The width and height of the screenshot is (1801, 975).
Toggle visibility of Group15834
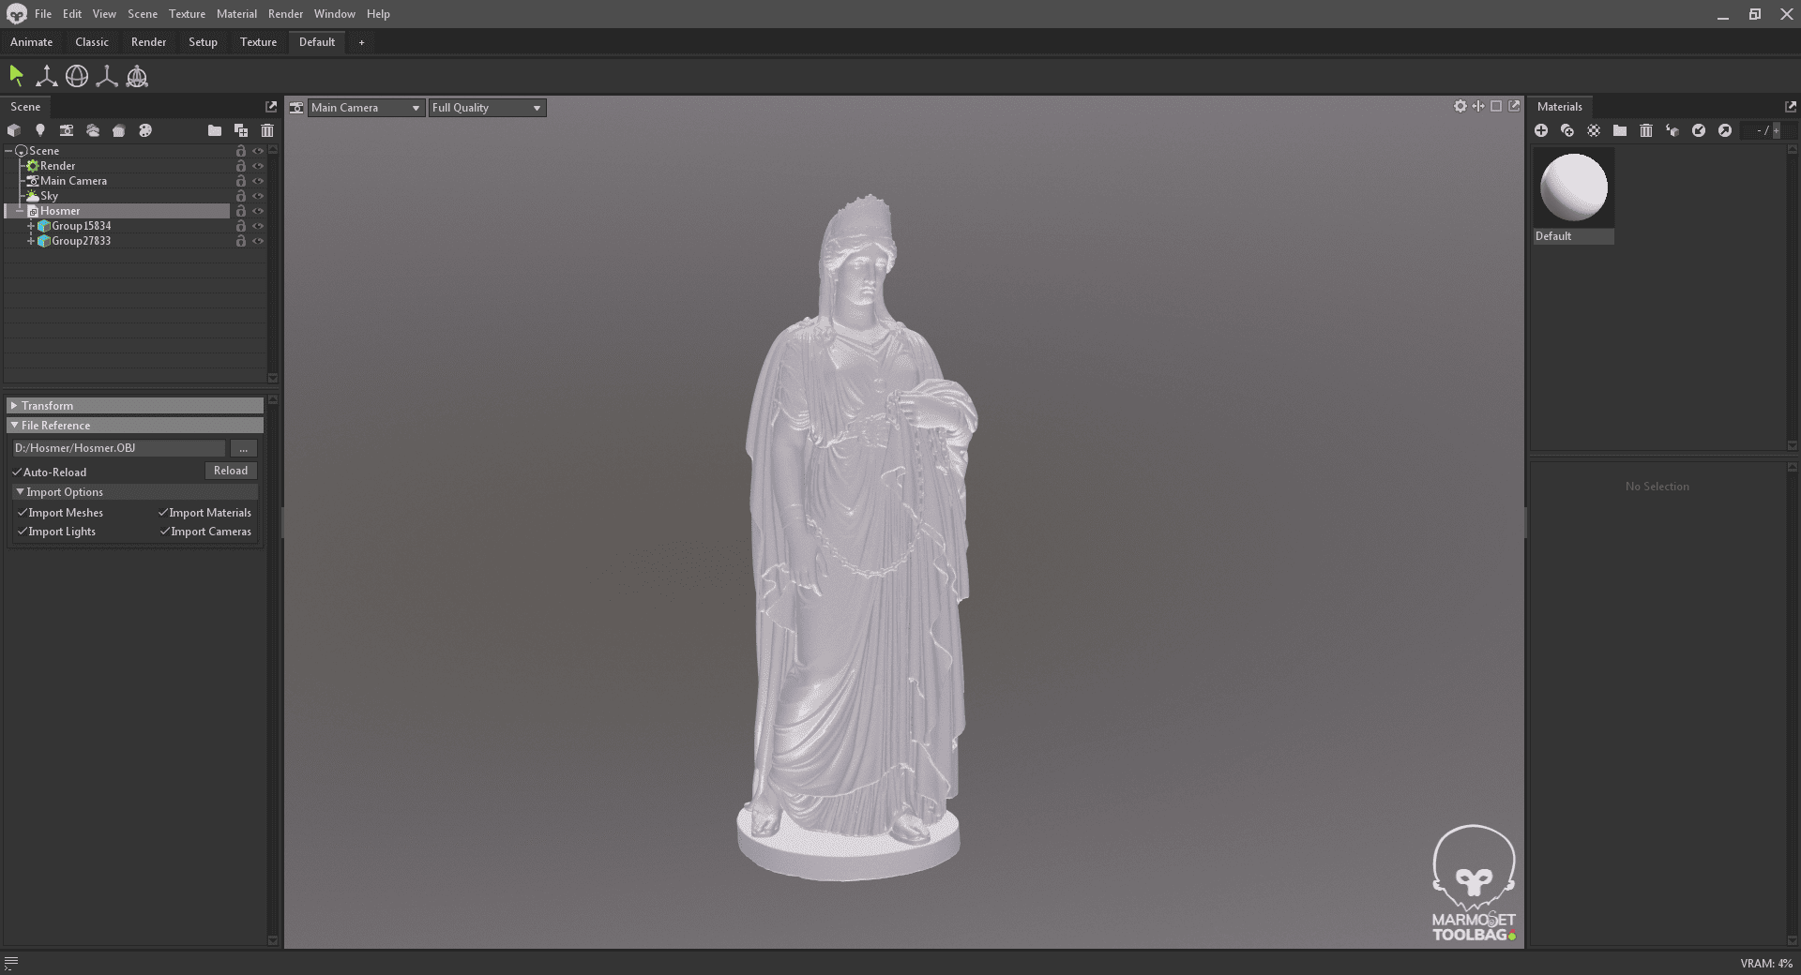(x=258, y=226)
